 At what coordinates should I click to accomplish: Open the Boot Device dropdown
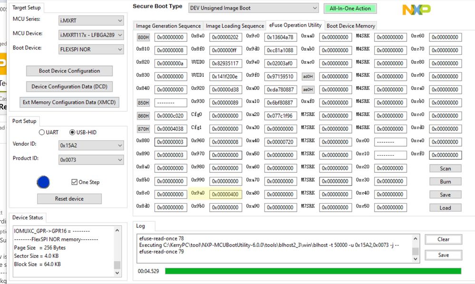coord(91,49)
